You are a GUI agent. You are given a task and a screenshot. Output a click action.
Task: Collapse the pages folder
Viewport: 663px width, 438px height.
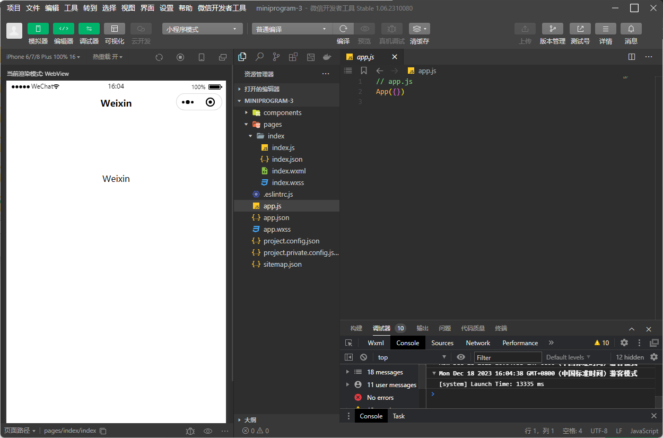(286, 124)
